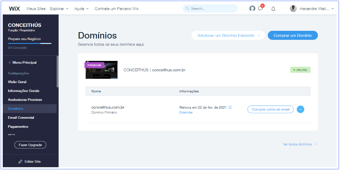
Task: Expand the Explorar dropdown menu
Action: (59, 9)
